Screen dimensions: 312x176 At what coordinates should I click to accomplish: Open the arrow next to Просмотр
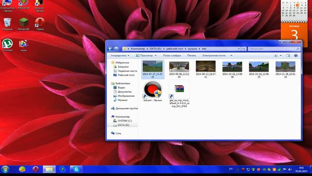(x=156, y=55)
